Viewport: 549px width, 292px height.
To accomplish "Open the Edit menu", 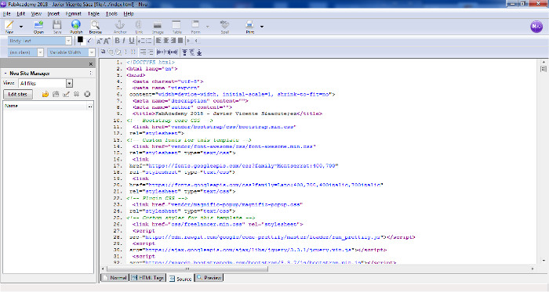I will tap(20, 14).
